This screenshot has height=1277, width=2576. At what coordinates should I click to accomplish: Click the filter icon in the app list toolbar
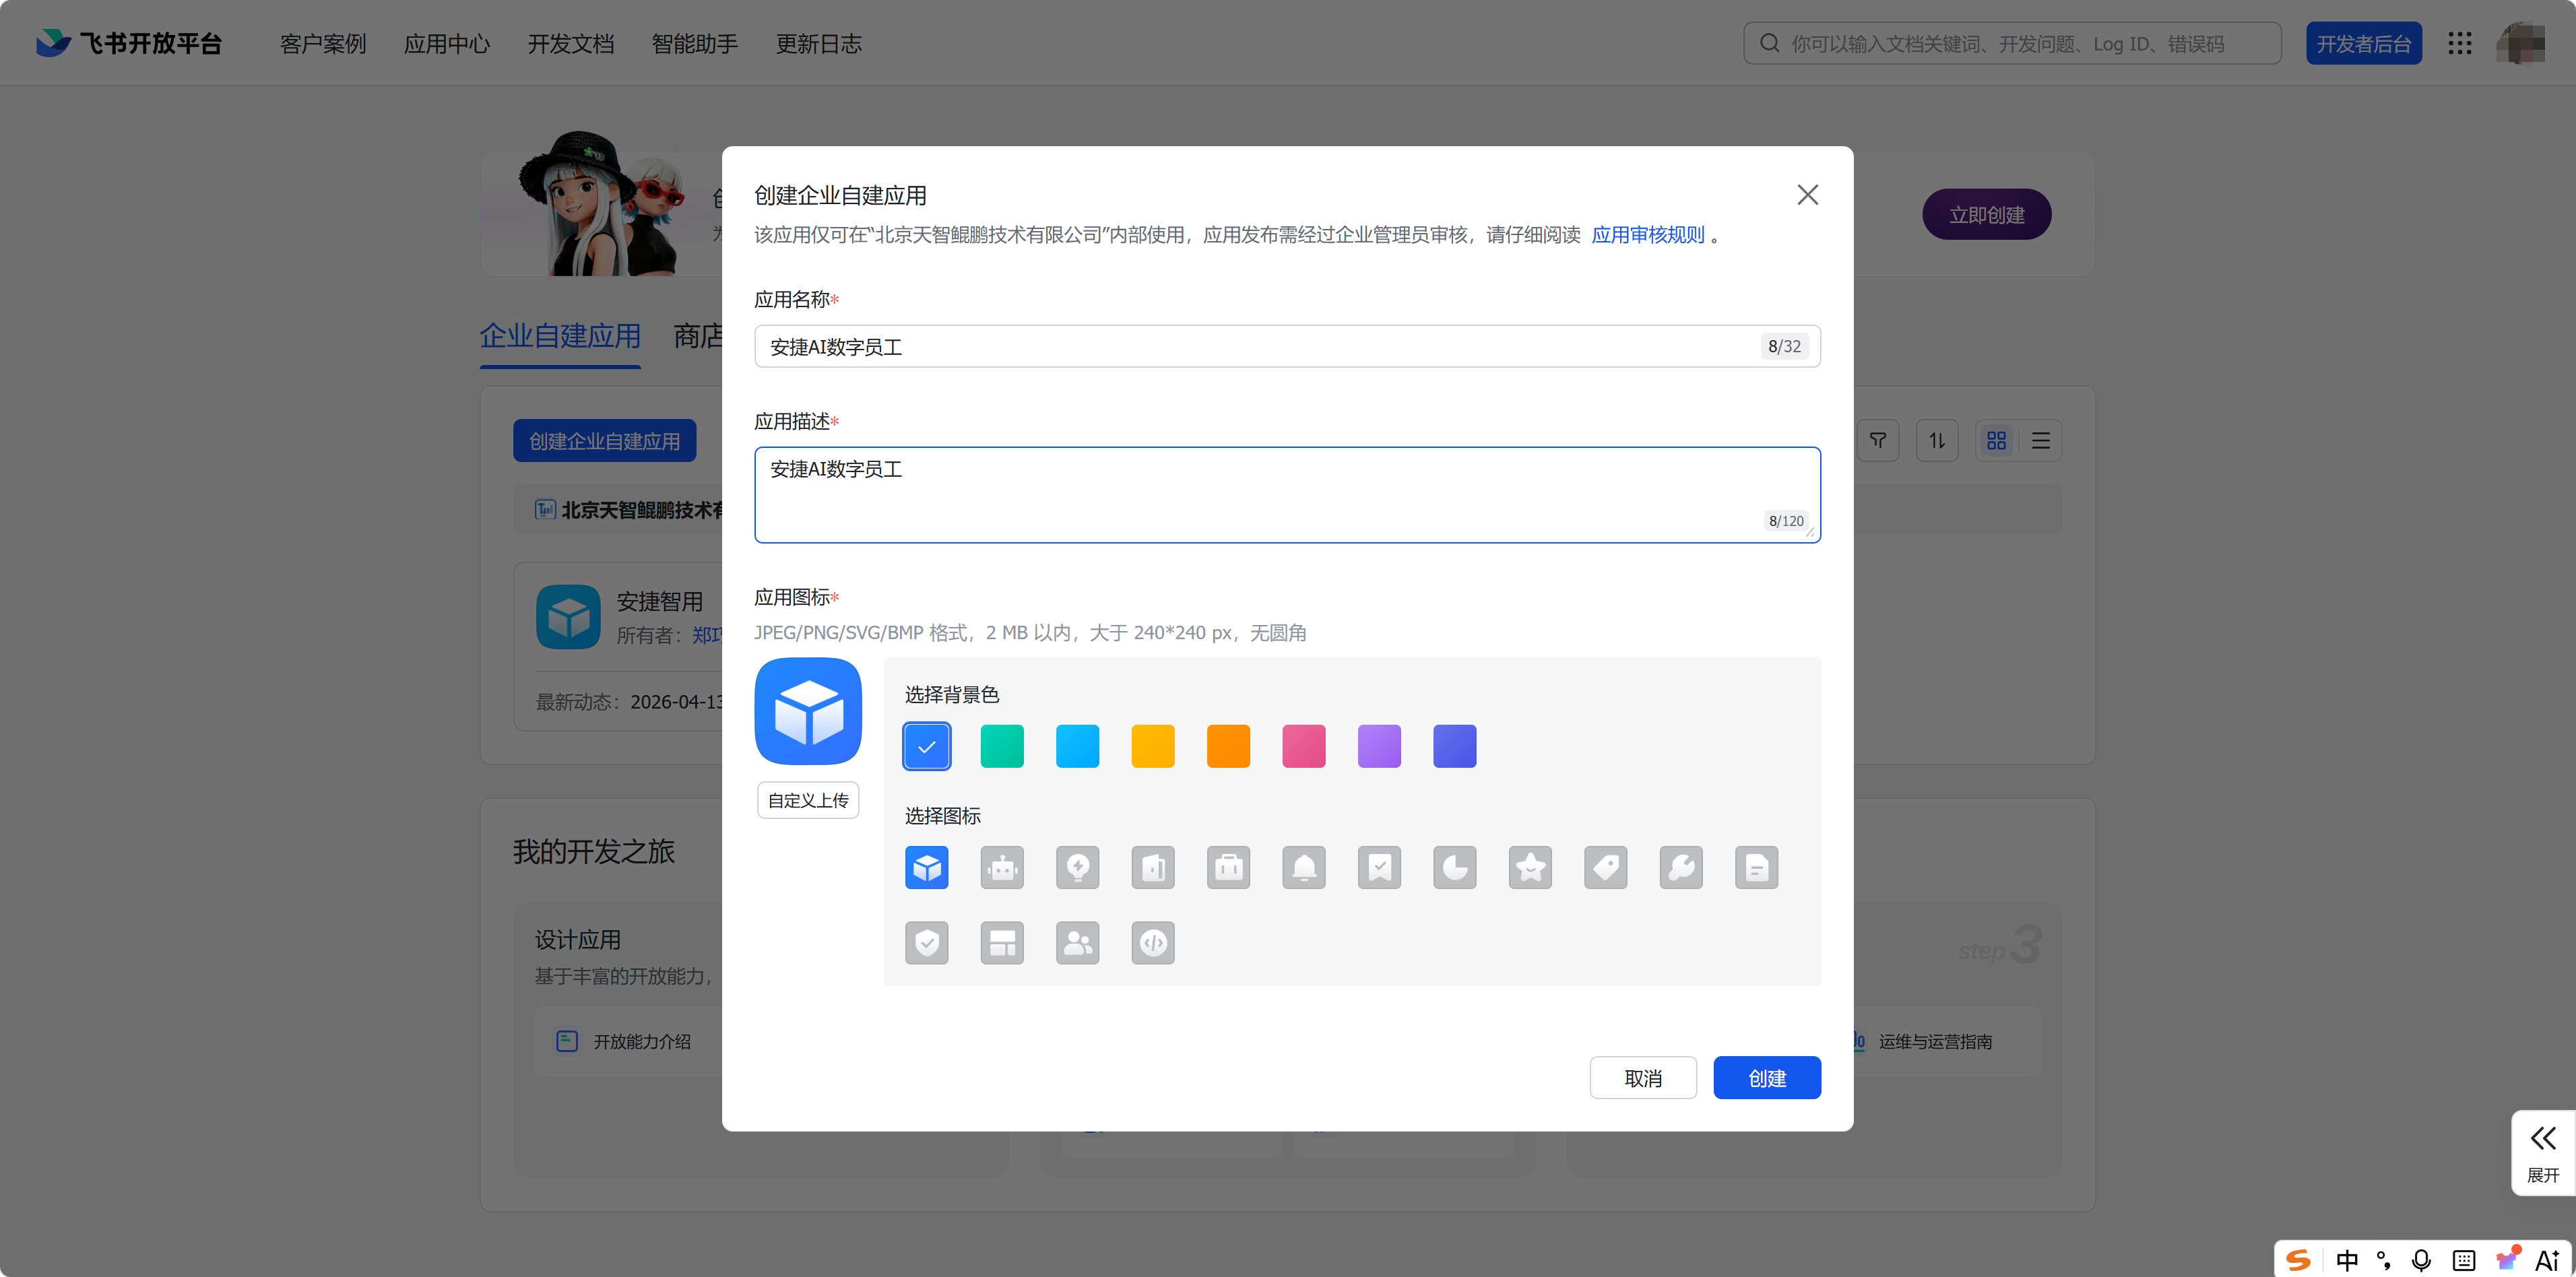pos(1878,440)
